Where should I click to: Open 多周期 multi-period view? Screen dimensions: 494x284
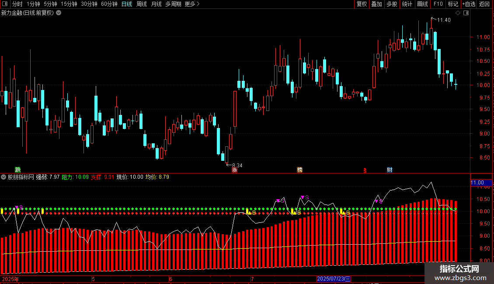173,4
